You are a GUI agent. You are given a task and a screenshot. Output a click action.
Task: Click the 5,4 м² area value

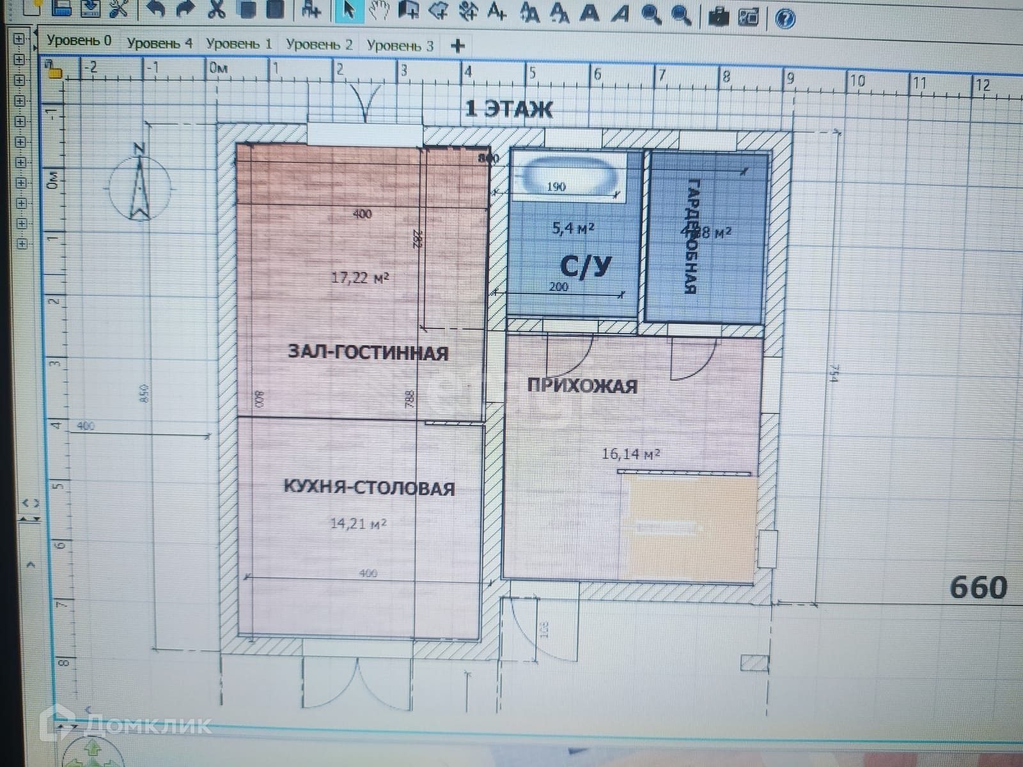point(574,228)
